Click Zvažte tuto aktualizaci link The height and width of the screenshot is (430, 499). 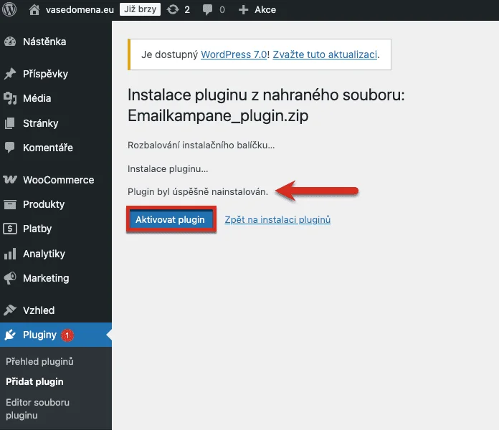pos(325,54)
